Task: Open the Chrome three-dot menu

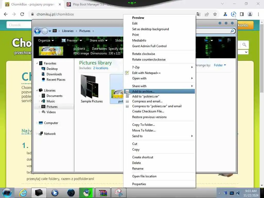Action: click(x=258, y=14)
